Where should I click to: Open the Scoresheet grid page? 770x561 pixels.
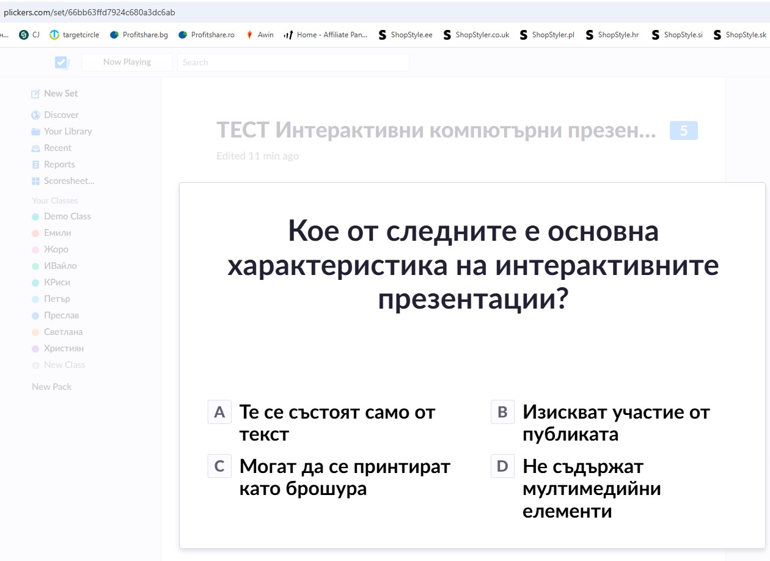pyautogui.click(x=62, y=181)
